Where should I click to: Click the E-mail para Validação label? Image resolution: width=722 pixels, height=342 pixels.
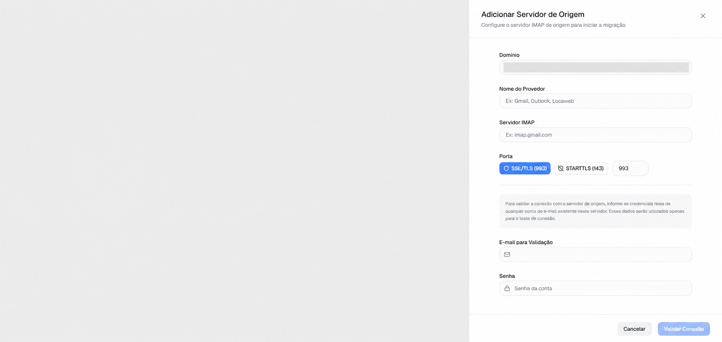pyautogui.click(x=526, y=242)
